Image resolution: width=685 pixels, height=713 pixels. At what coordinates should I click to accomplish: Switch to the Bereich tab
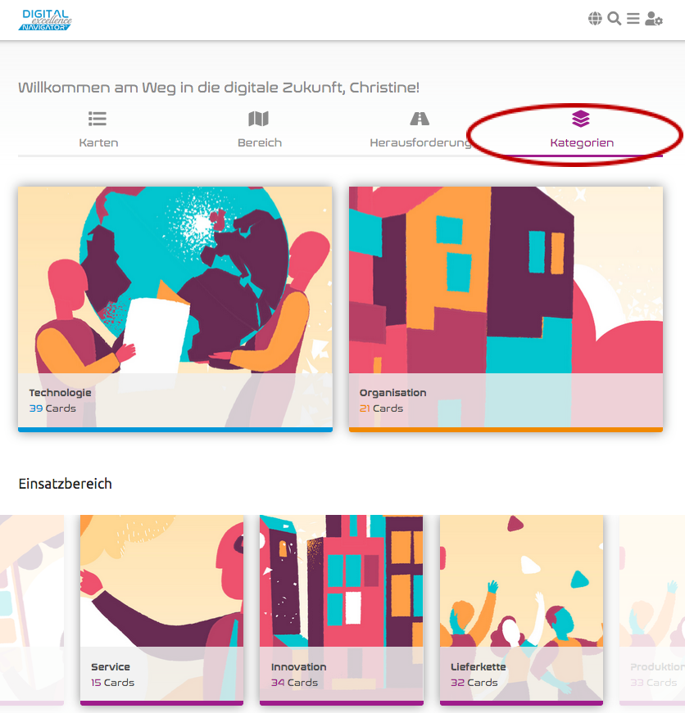pos(260,129)
